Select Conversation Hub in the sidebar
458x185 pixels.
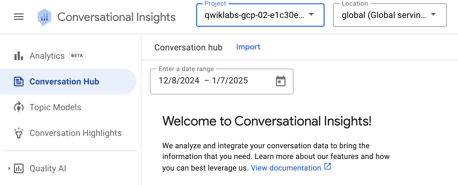(69, 82)
